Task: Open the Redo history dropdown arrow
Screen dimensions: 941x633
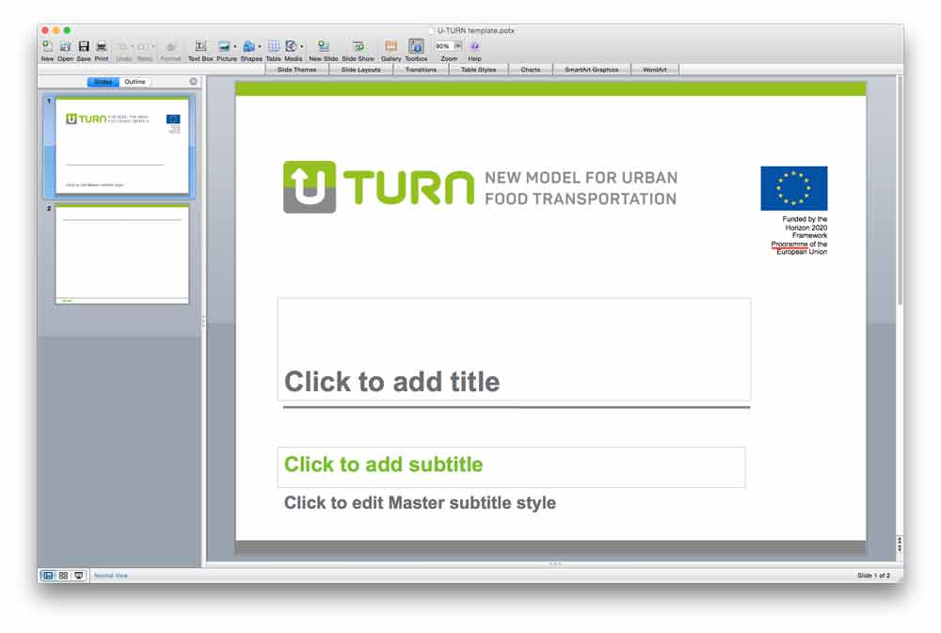Action: click(x=153, y=47)
